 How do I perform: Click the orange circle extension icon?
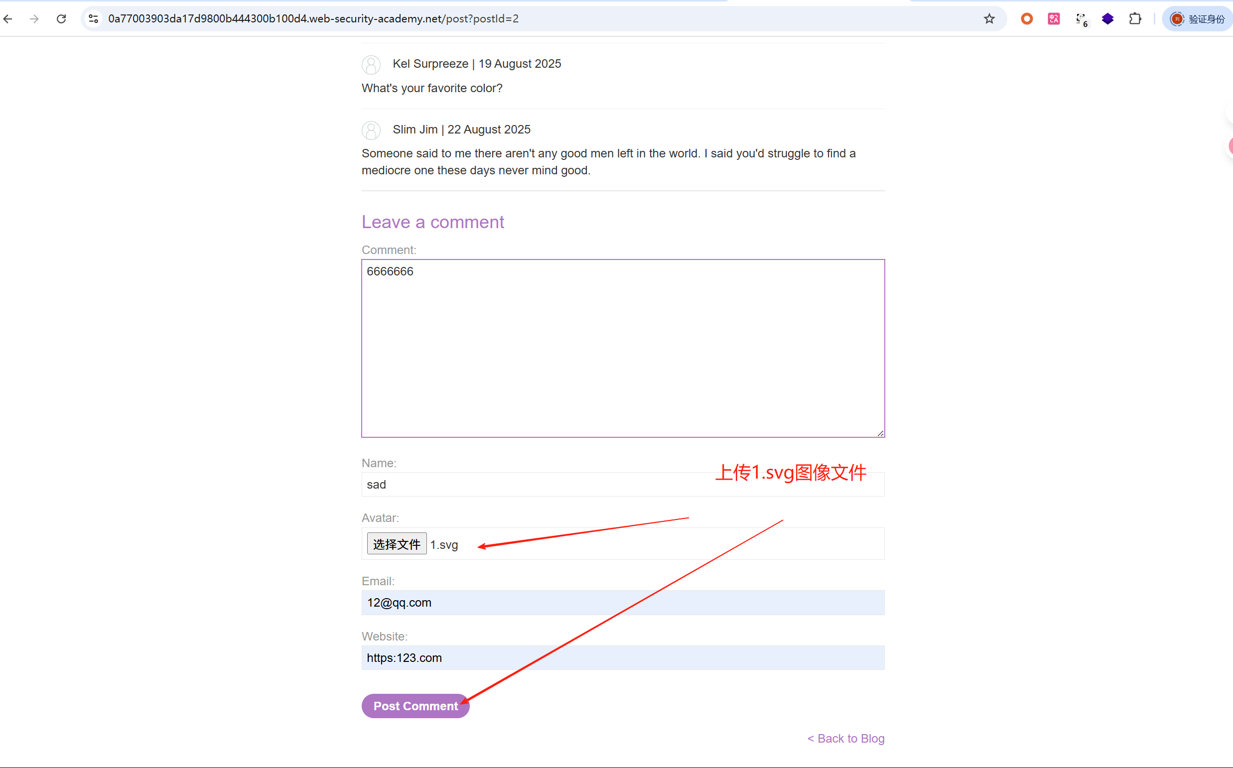(x=1027, y=19)
